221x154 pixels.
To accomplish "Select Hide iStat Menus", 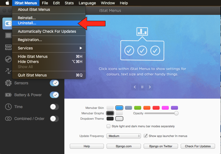I will (x=49, y=56).
